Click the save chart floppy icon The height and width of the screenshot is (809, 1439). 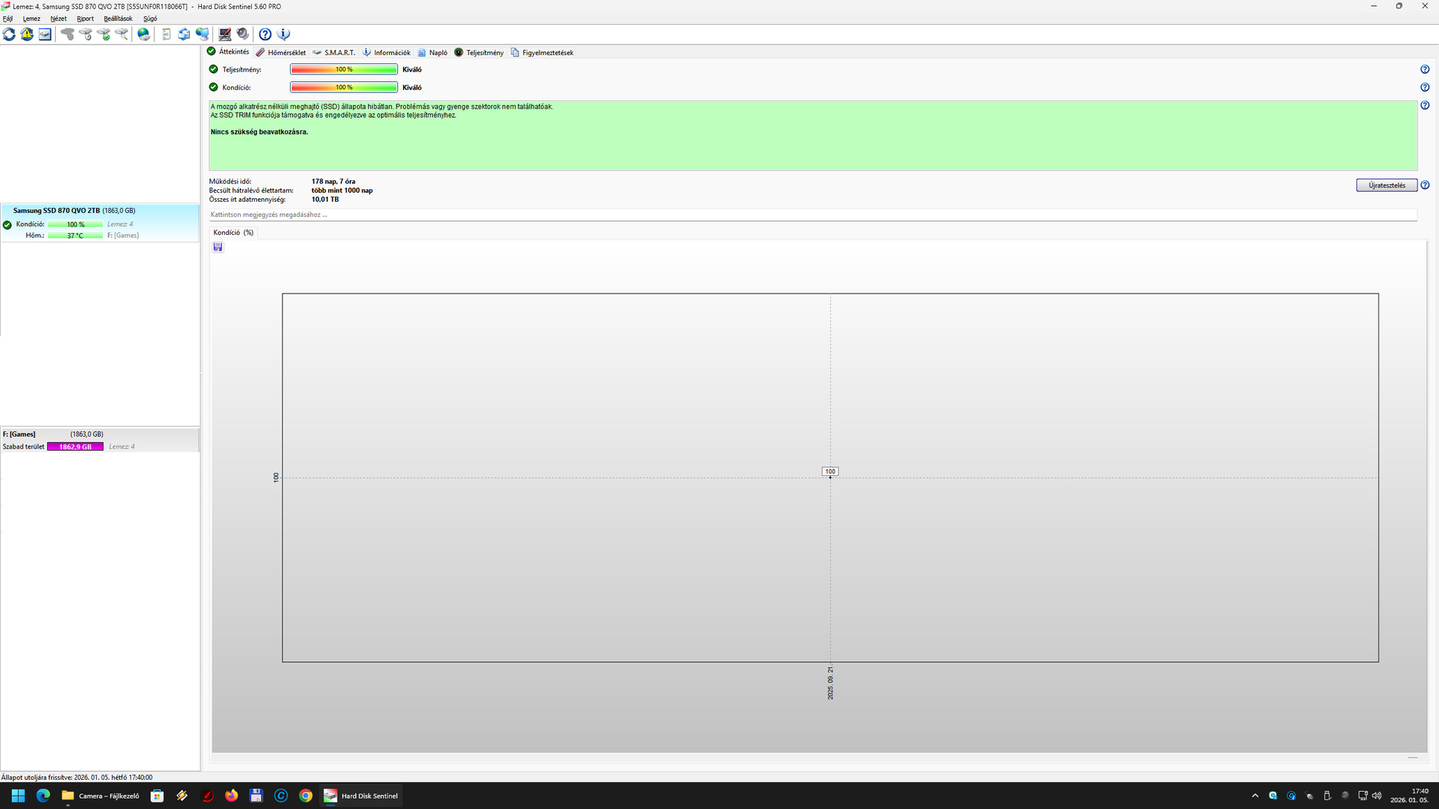point(218,247)
